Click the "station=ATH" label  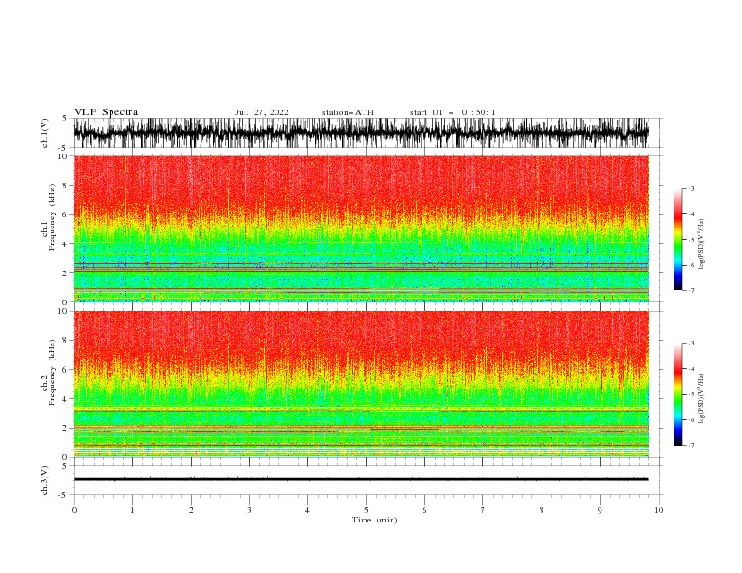348,112
